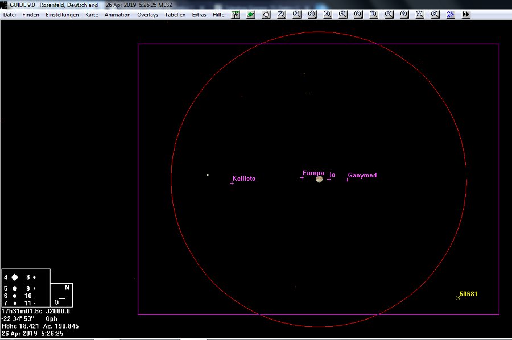
Task: Select asteroid 50681 label
Action: [x=468, y=294]
